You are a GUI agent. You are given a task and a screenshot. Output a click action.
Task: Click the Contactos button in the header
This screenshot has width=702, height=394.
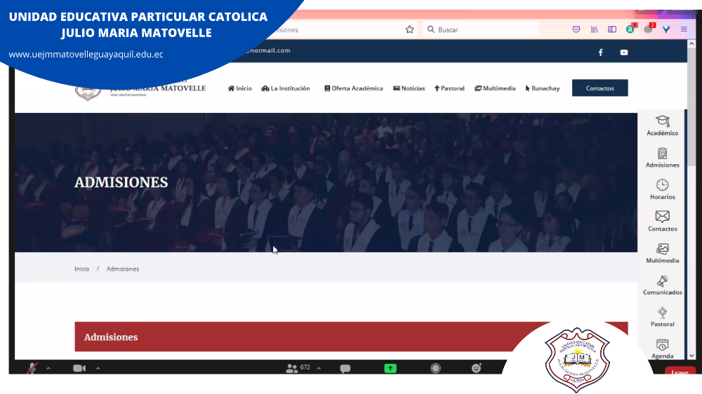(600, 88)
